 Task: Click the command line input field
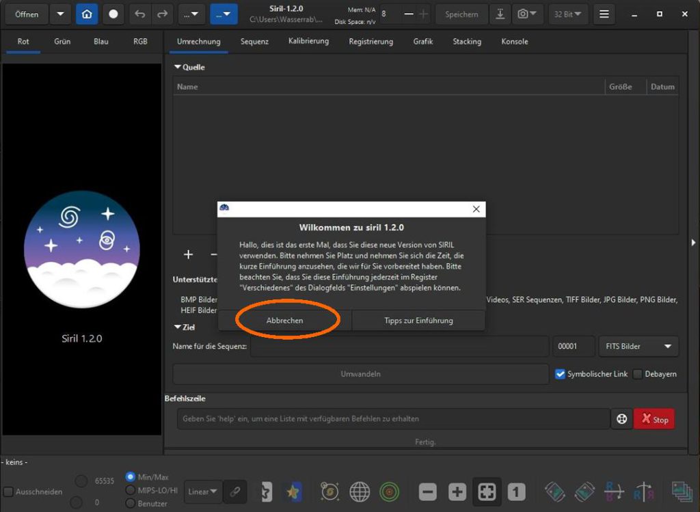pos(393,419)
